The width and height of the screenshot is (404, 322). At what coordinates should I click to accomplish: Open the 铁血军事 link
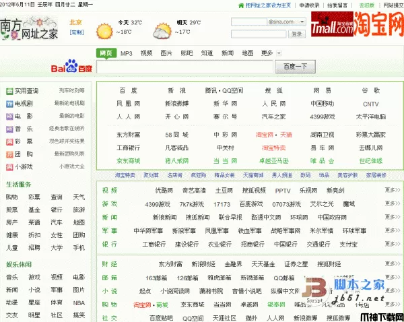250,231
